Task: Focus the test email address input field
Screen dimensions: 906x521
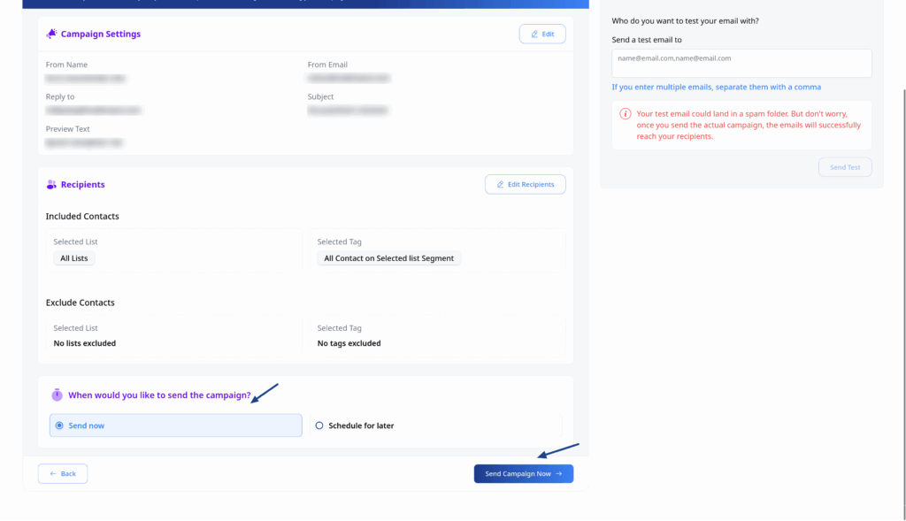Action: (741, 63)
